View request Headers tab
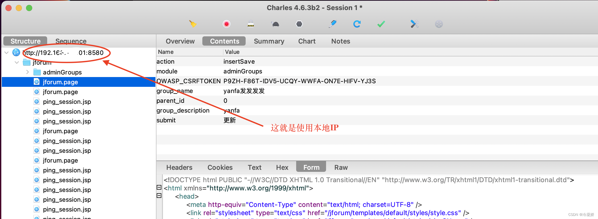This screenshot has height=219, width=598. (x=179, y=167)
